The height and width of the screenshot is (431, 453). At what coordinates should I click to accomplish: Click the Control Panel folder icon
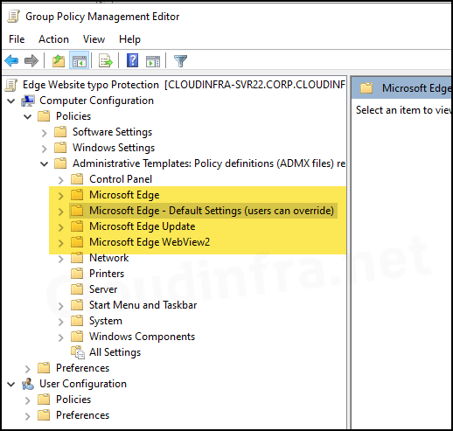pyautogui.click(x=77, y=179)
